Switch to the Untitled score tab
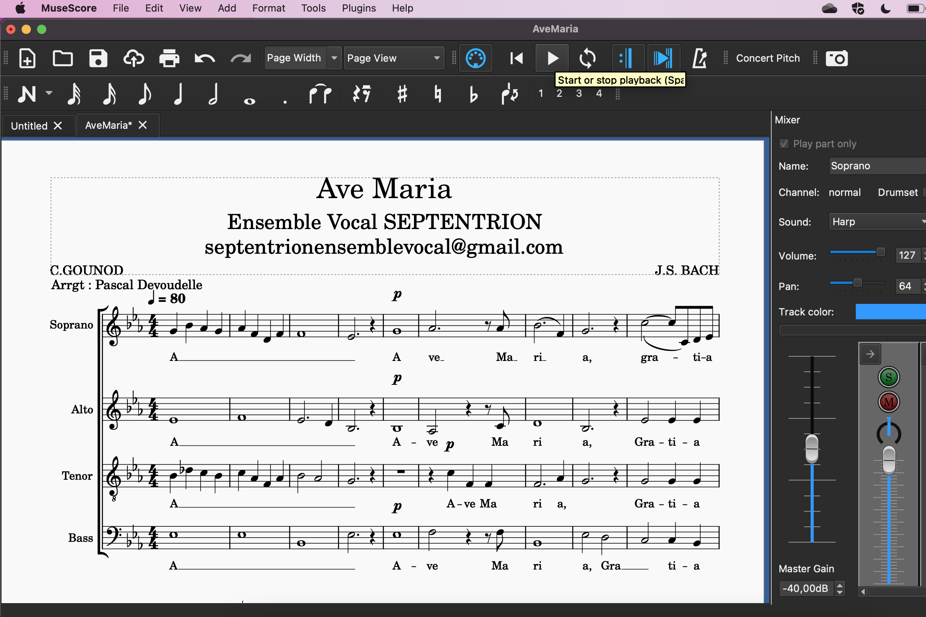This screenshot has height=617, width=926. click(x=29, y=126)
